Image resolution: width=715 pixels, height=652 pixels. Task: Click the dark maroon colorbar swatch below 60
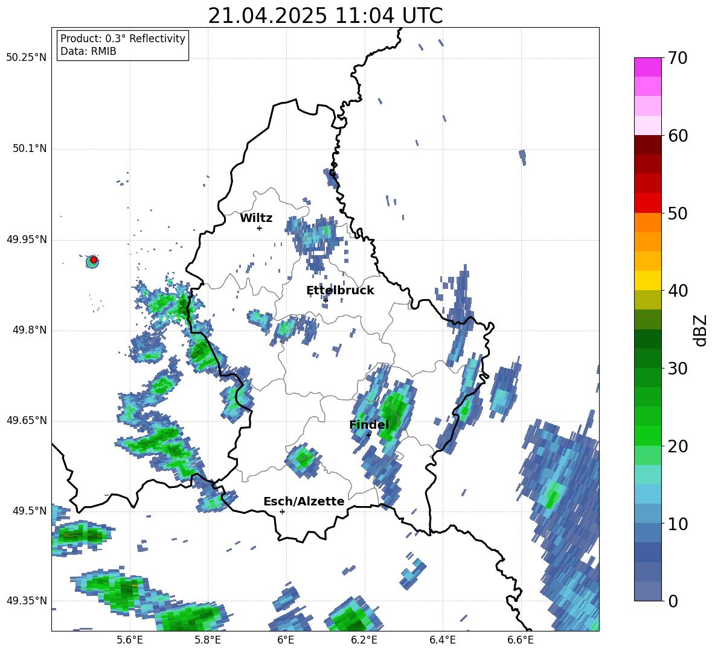click(648, 145)
